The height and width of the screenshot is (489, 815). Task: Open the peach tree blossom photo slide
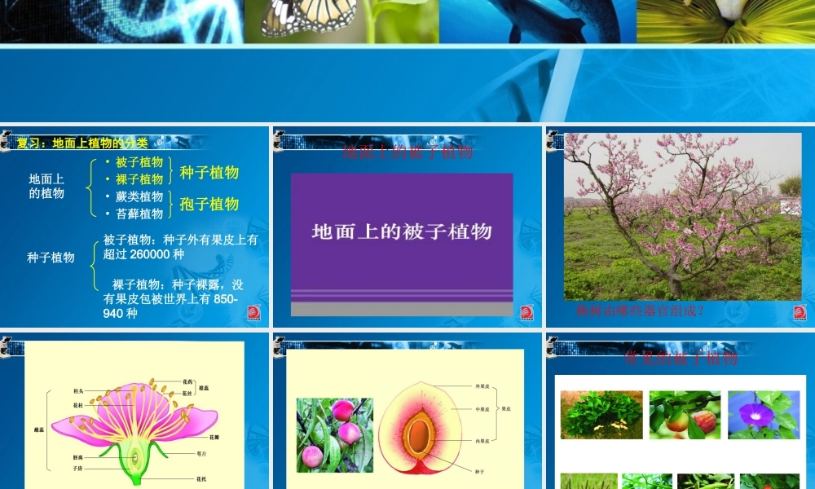[x=681, y=227]
